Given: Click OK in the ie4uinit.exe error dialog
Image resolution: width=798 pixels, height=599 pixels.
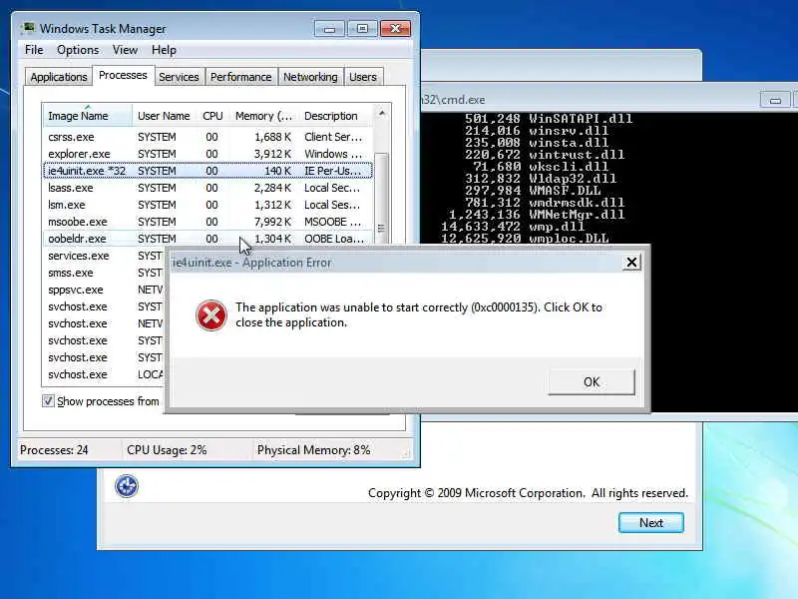Looking at the screenshot, I should coord(592,381).
